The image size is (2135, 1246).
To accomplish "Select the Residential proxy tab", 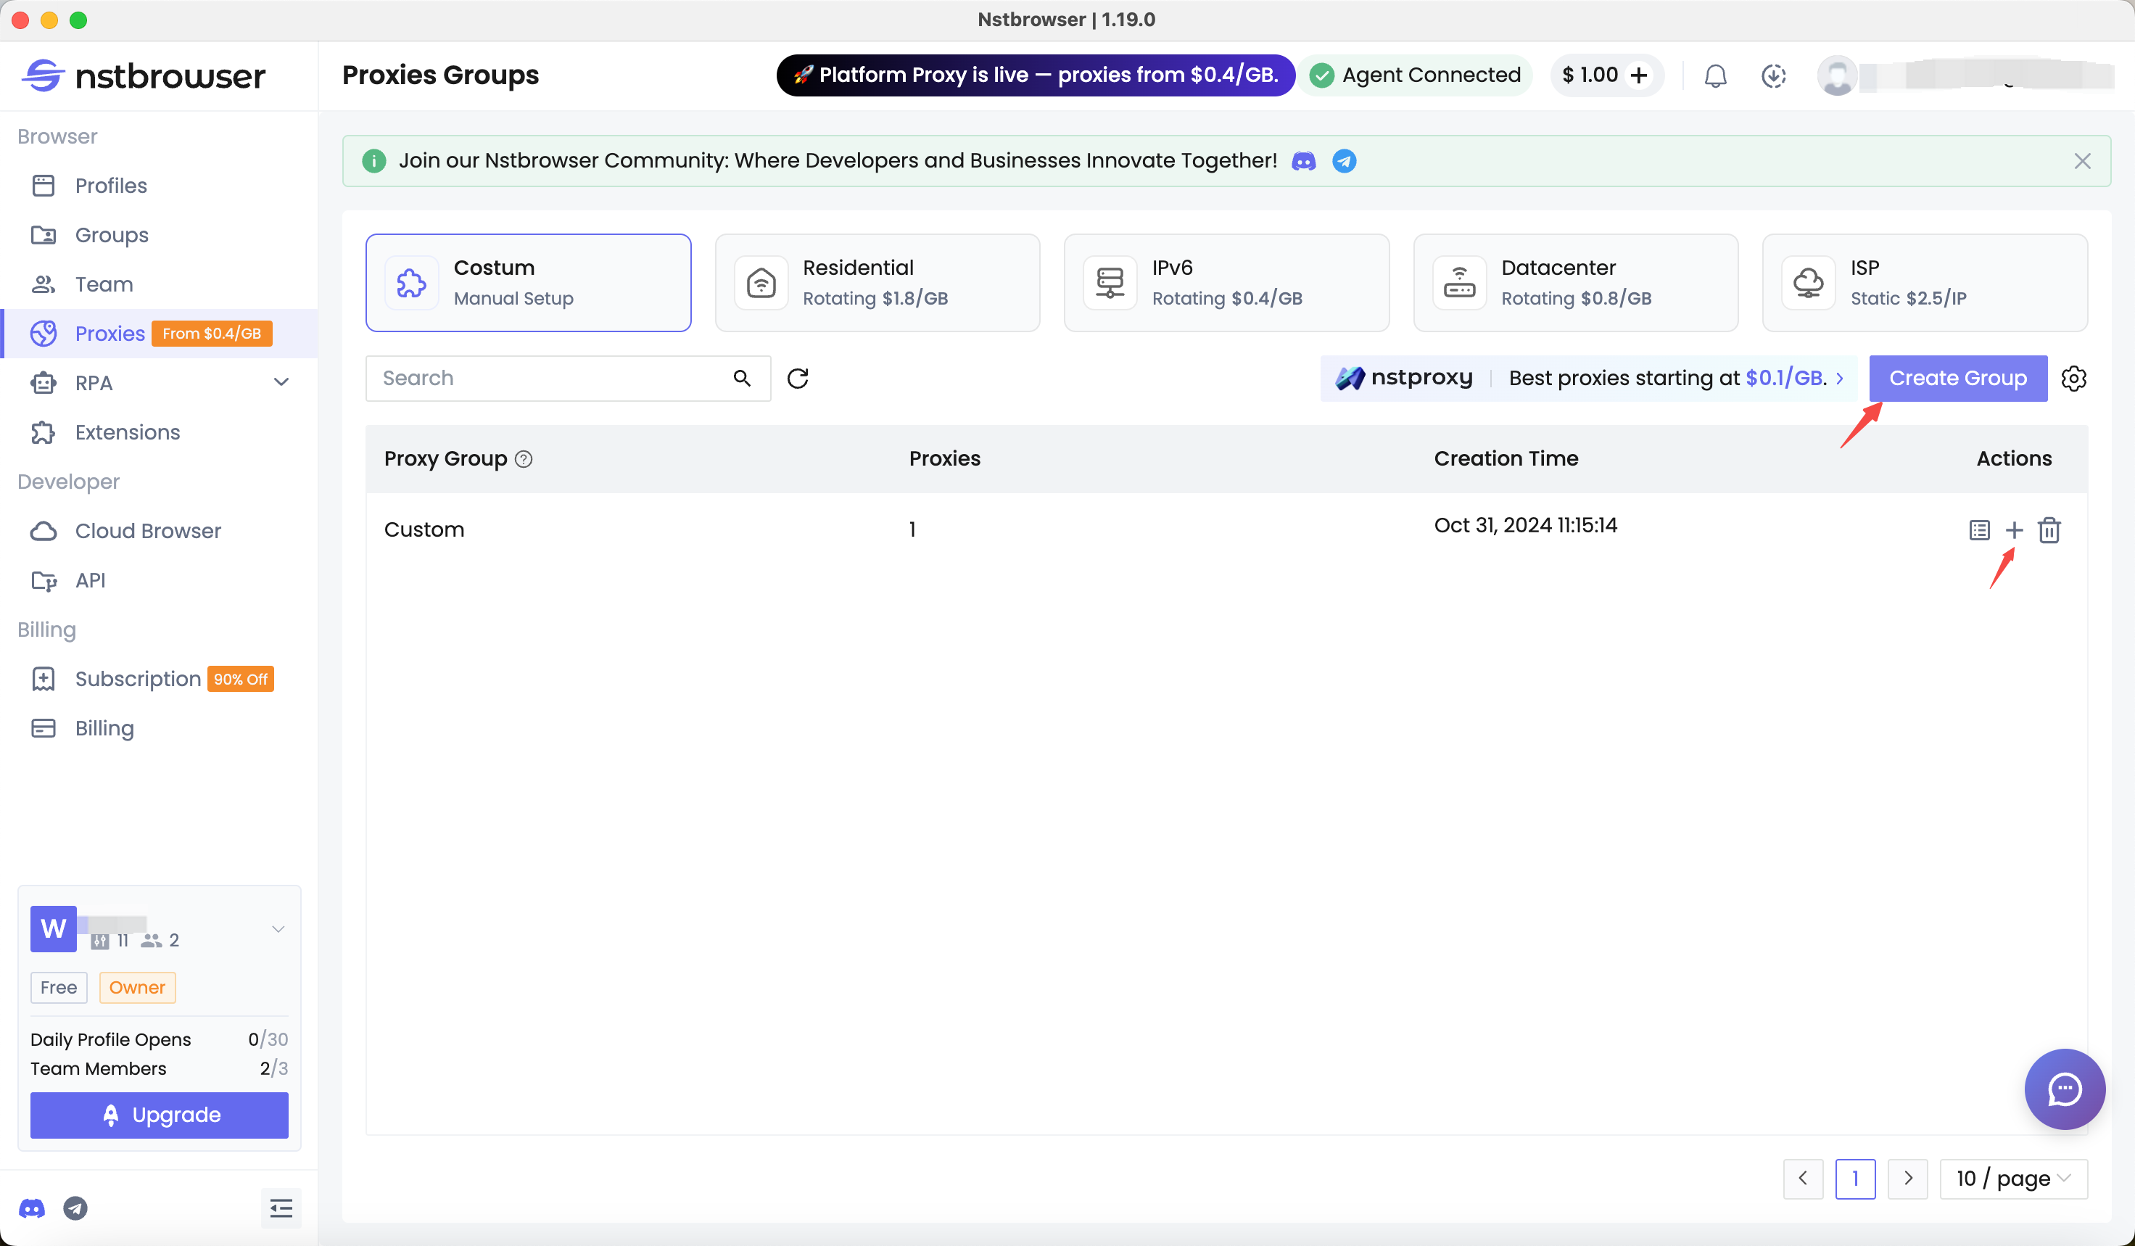I will 877,283.
